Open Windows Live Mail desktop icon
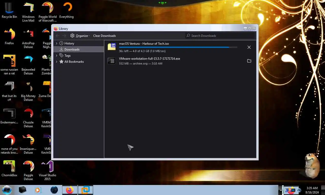This screenshot has height=195, width=325. point(28,12)
